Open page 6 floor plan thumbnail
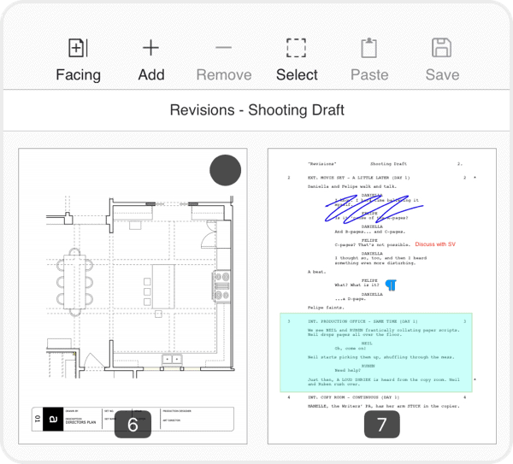This screenshot has height=464, width=513. [x=133, y=297]
